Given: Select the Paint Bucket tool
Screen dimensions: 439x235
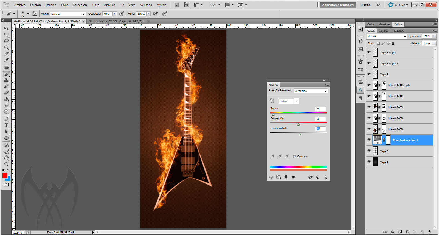Looking at the screenshot, I should tap(6, 99).
